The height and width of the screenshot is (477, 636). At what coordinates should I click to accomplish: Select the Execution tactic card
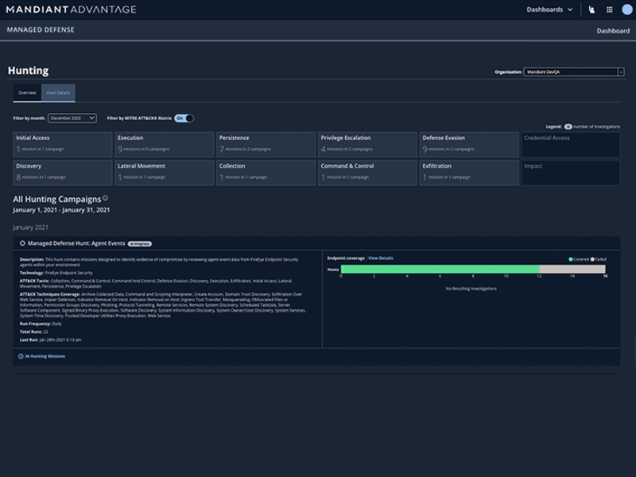click(x=165, y=145)
